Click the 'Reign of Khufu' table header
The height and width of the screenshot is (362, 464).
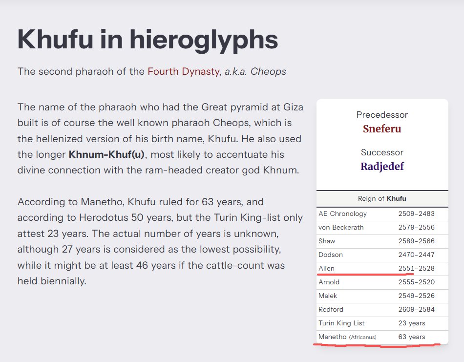tap(382, 199)
